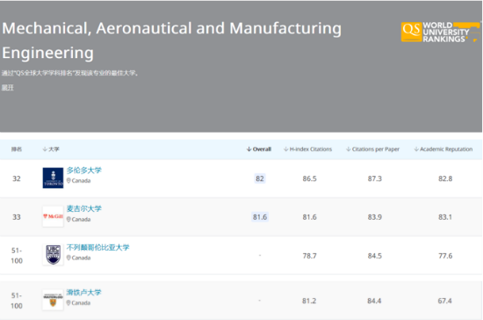Click the UBC crest logo
The height and width of the screenshot is (320, 483).
53,255
